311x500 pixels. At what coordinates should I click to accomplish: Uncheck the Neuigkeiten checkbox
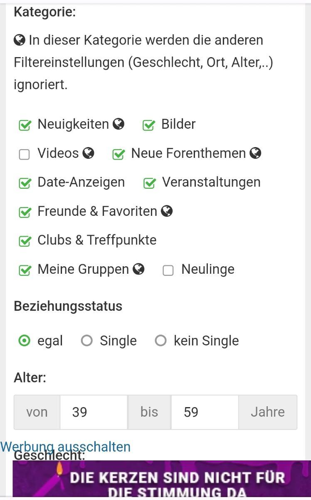[x=25, y=125]
